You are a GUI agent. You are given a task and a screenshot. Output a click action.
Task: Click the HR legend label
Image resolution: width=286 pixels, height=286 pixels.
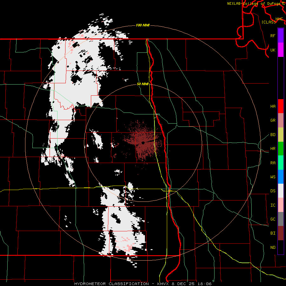click(273, 149)
